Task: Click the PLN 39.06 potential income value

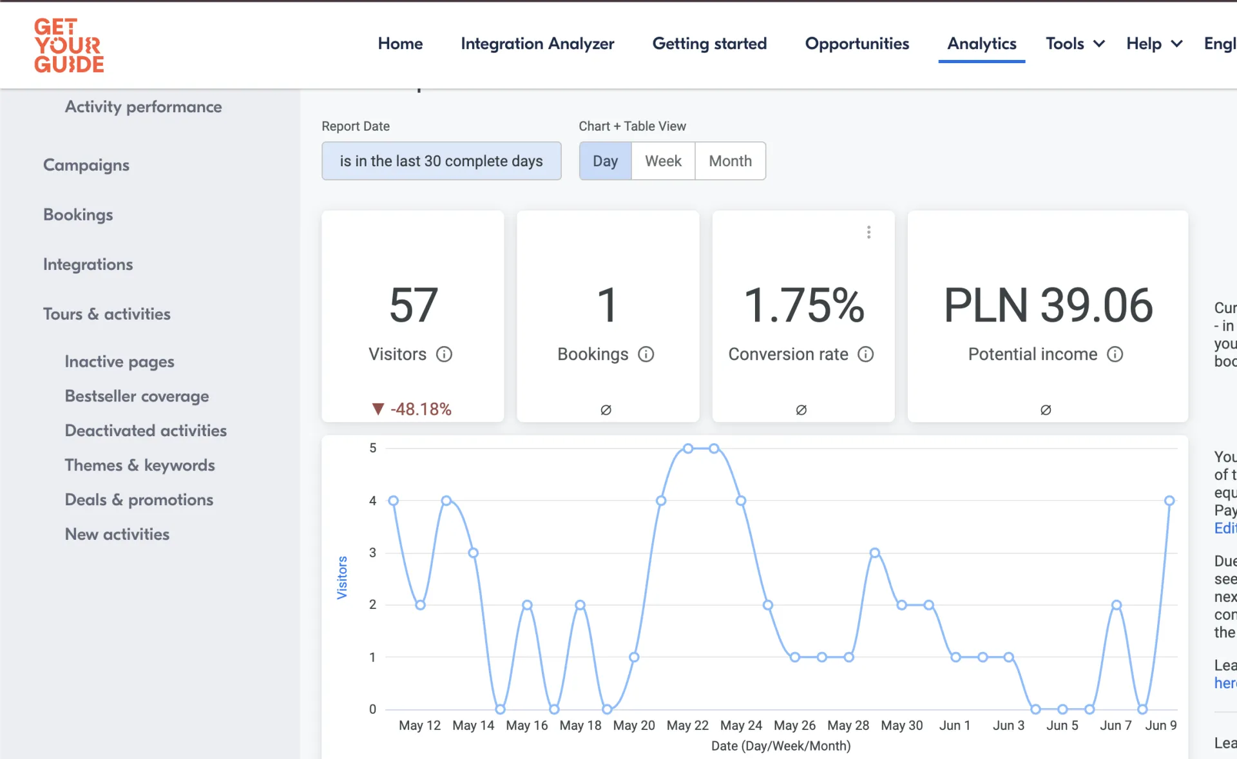Action: tap(1048, 305)
